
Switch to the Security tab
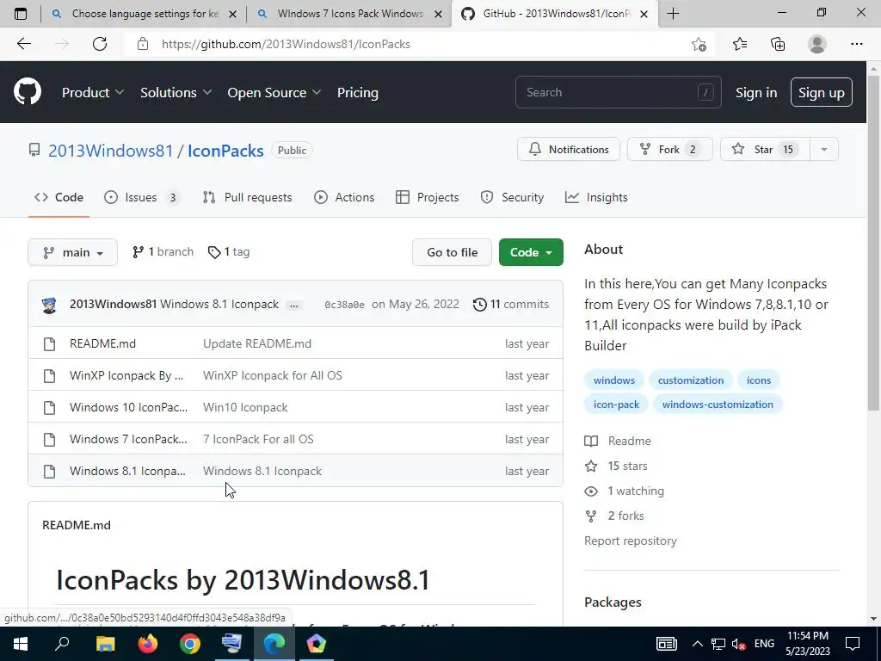pos(513,197)
